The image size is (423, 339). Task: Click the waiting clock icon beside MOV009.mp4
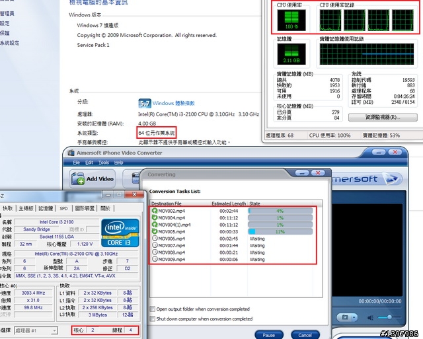click(x=155, y=259)
